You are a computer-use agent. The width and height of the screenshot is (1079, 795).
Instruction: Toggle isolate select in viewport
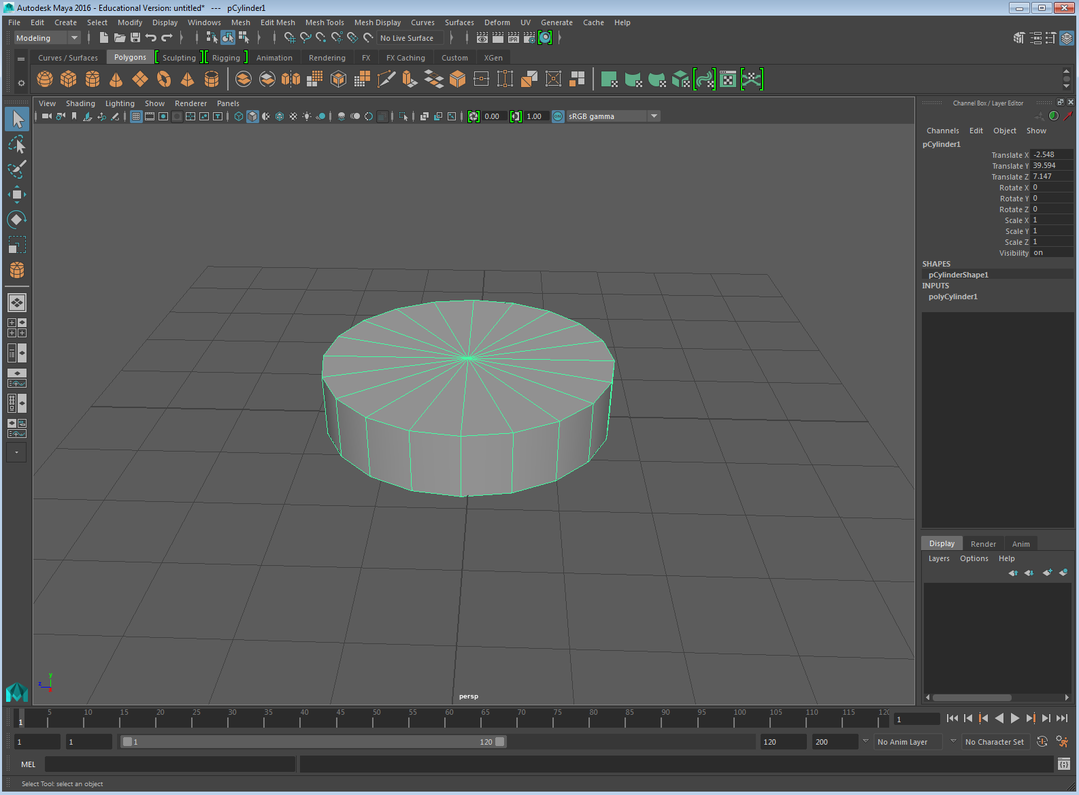[403, 116]
